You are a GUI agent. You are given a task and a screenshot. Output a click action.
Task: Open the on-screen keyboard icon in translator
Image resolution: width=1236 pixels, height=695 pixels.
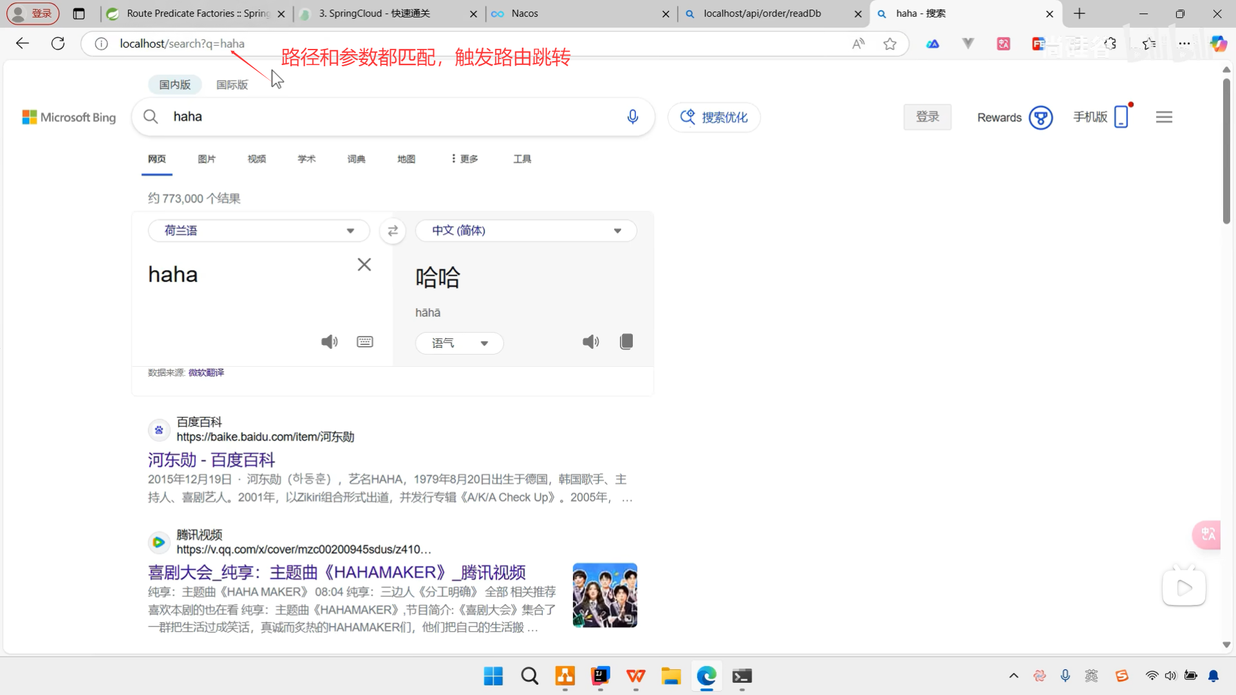point(365,342)
